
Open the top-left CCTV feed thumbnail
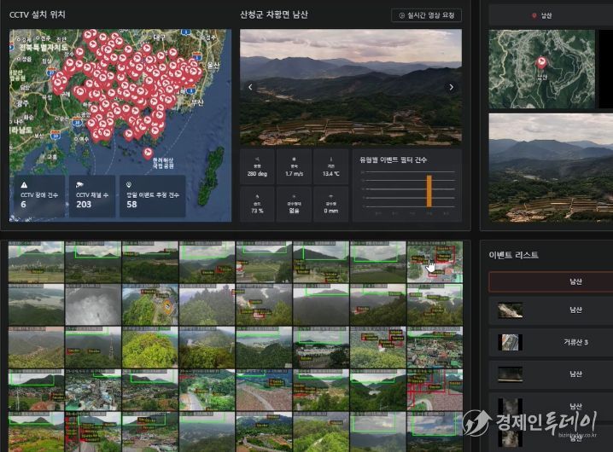(x=36, y=262)
